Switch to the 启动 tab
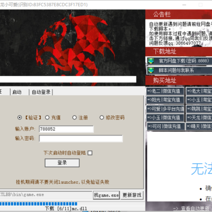This screenshot has height=212, width=212. [x=19, y=92]
